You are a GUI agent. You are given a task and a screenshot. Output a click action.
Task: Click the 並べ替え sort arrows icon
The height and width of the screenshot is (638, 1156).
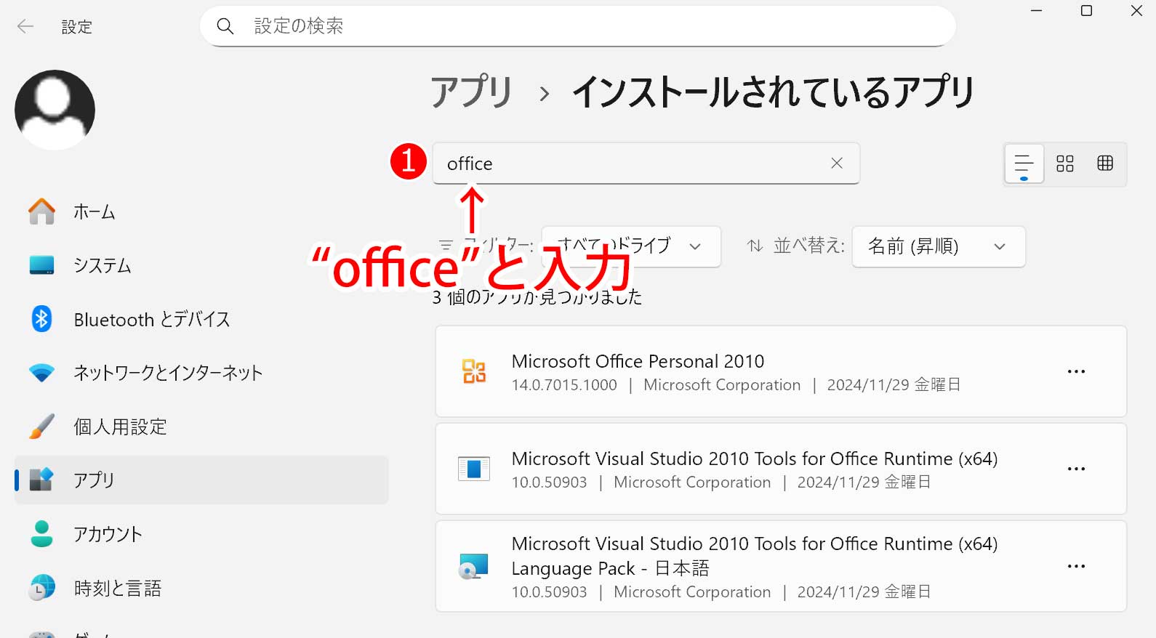[x=755, y=246]
